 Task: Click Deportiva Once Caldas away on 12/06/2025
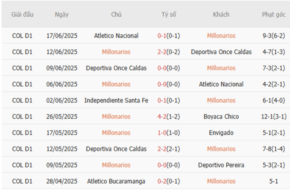click(x=221, y=52)
